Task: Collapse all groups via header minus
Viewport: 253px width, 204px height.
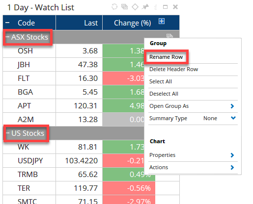Action: point(7,23)
